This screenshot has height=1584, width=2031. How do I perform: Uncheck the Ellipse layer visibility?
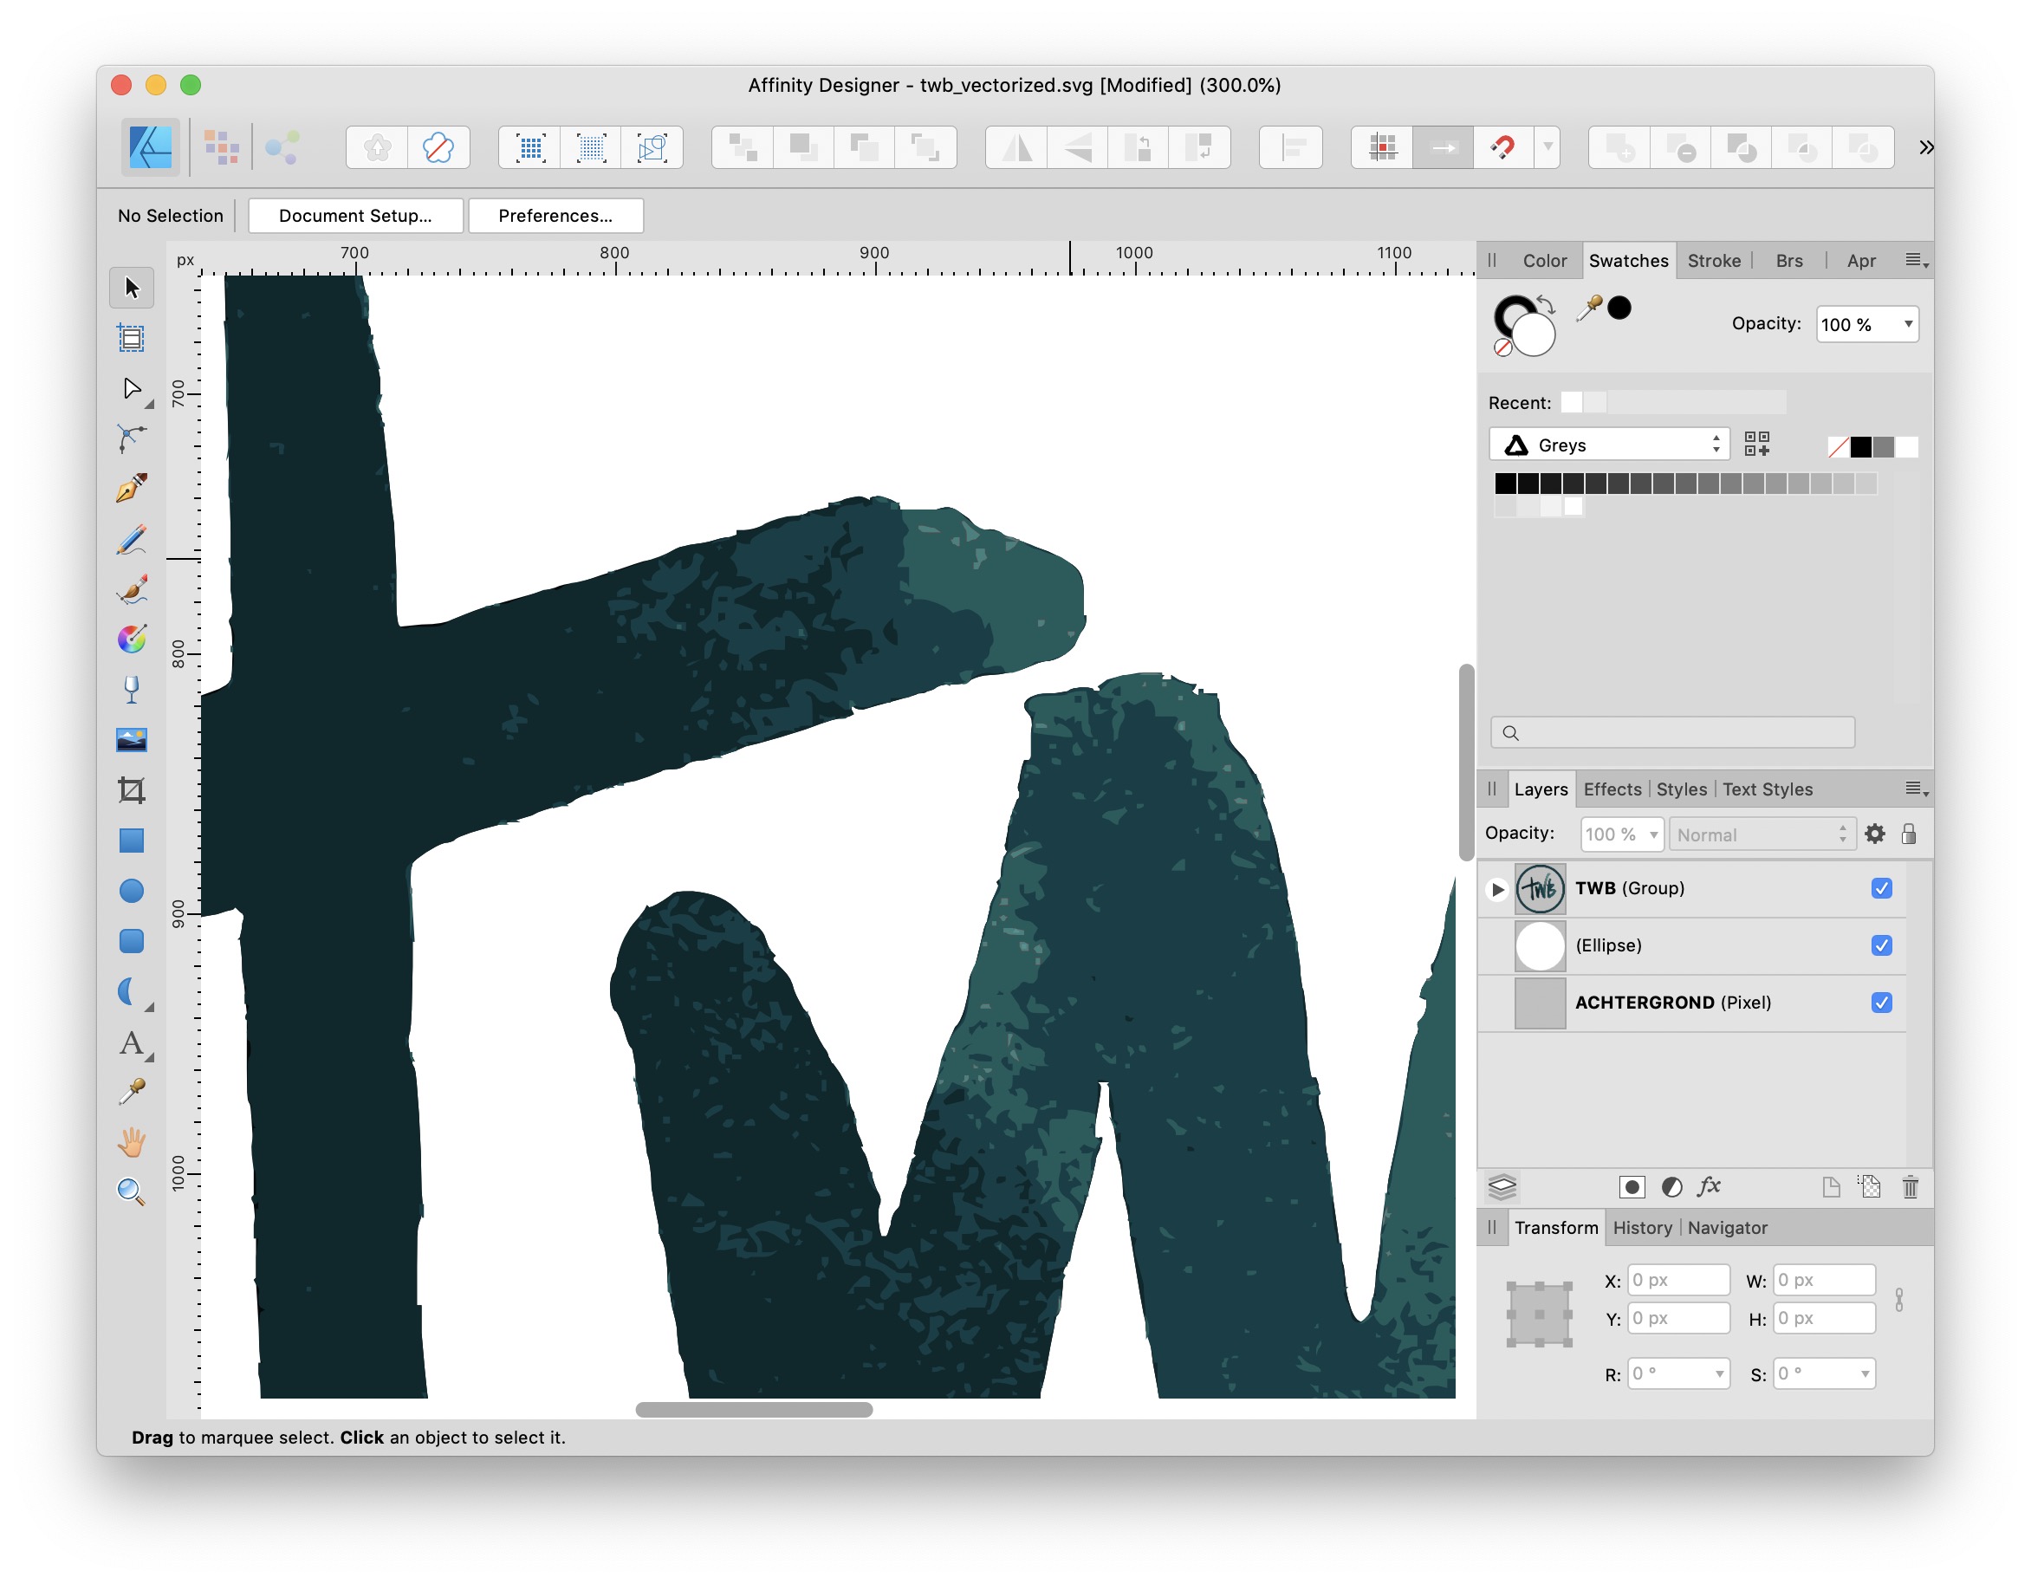(1881, 945)
